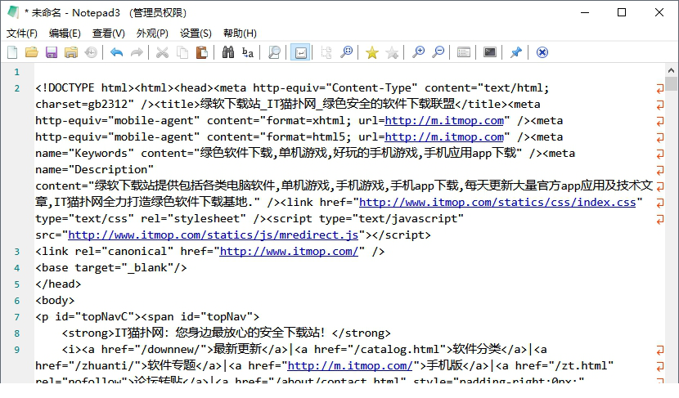The height and width of the screenshot is (398, 679).
Task: Click the open file folder icon
Action: (x=31, y=52)
